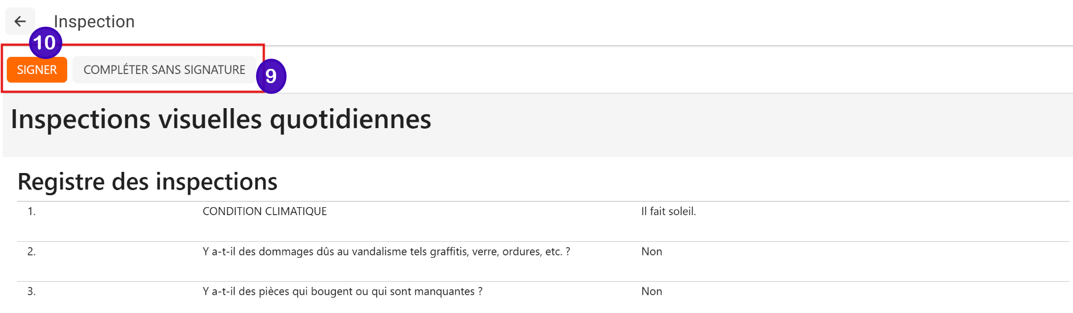
Task: Click the purple number 9 badge
Action: [271, 76]
